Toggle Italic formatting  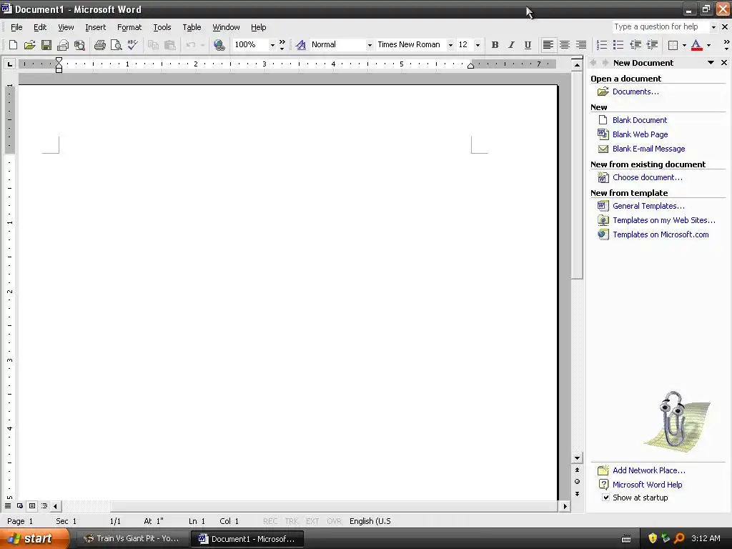[511, 45]
